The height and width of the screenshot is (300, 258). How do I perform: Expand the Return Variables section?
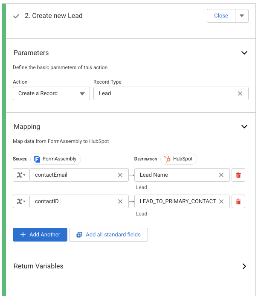tap(244, 266)
